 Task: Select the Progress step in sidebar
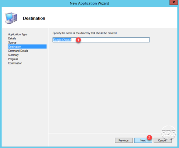(x=13, y=59)
